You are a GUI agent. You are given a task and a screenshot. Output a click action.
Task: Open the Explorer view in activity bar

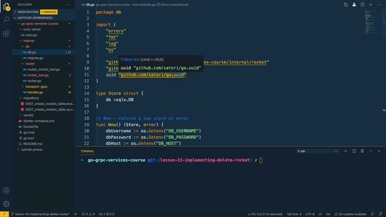coord(7,7)
